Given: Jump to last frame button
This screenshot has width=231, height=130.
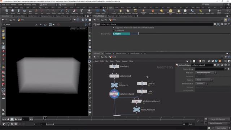Looking at the screenshot, I should click(x=20, y=119).
